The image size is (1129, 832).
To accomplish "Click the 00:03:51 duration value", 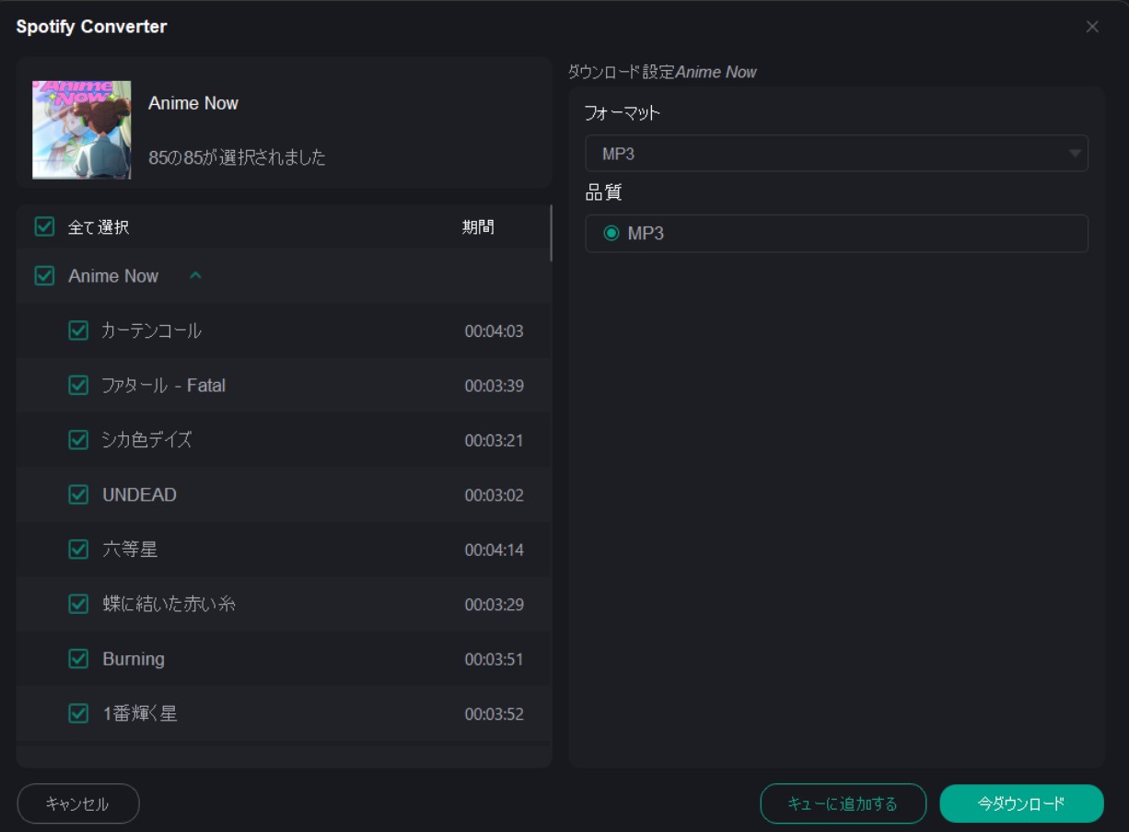I will 494,660.
